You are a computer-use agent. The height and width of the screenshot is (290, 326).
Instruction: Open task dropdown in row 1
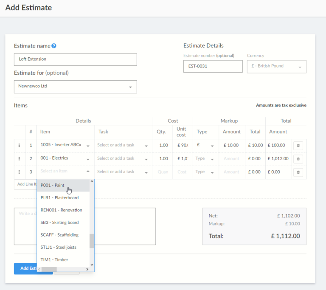tap(124, 145)
